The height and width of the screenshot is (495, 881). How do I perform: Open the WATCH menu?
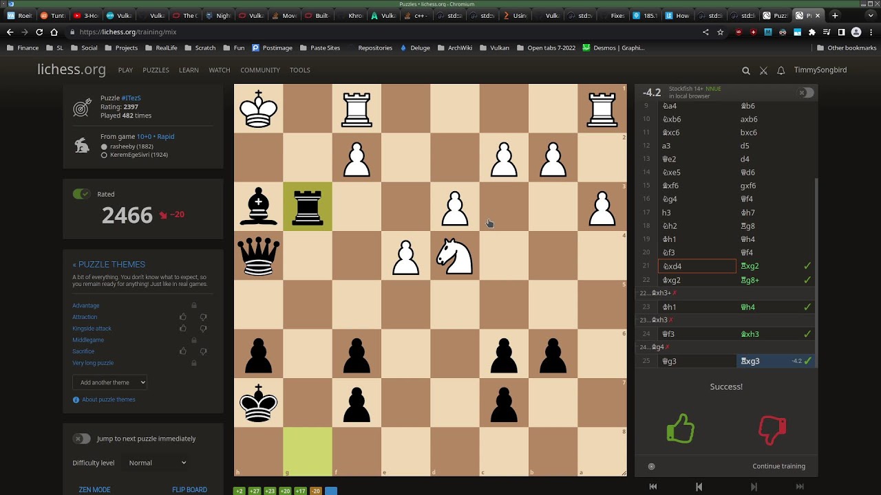(x=220, y=70)
